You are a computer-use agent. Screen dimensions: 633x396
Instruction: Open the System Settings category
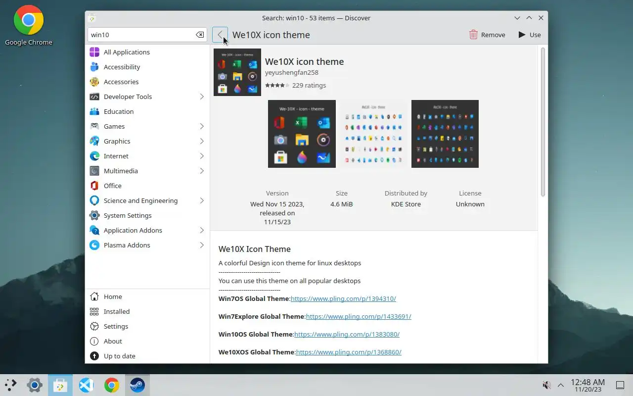pyautogui.click(x=147, y=215)
